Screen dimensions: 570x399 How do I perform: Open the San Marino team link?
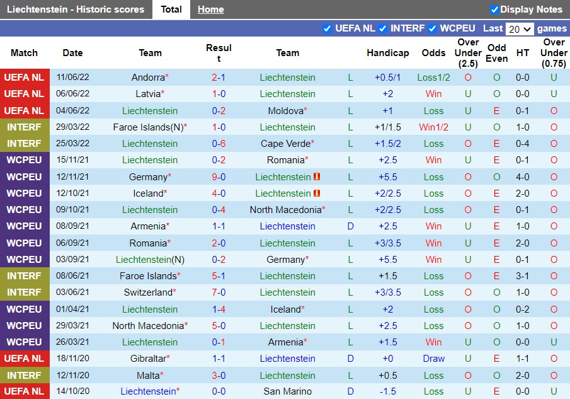click(x=288, y=391)
